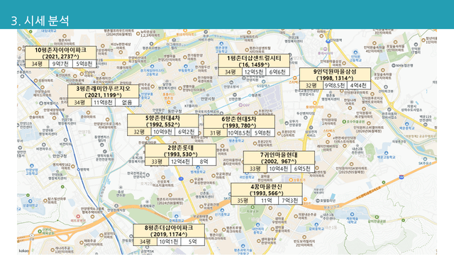Select the '7귀인마을현대' label title
Image resolution: width=454 pixels, height=255 pixels.
pos(279,154)
